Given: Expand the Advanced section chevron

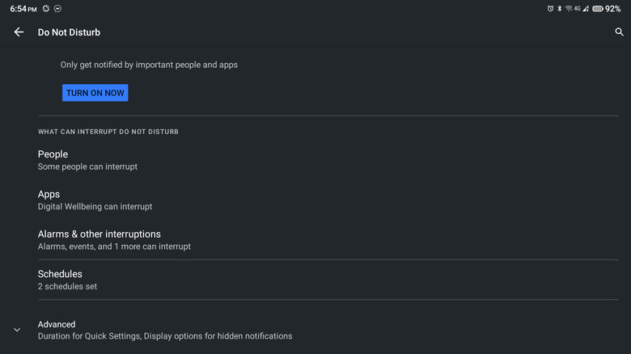Looking at the screenshot, I should pyautogui.click(x=17, y=330).
